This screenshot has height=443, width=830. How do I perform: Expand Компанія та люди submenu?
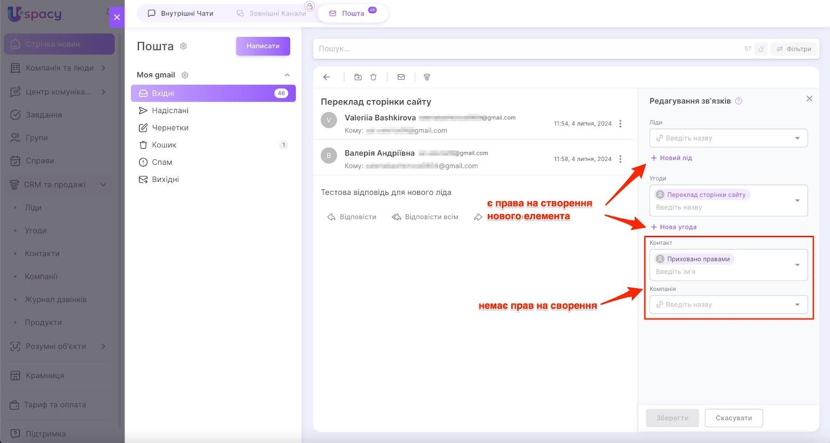(103, 68)
